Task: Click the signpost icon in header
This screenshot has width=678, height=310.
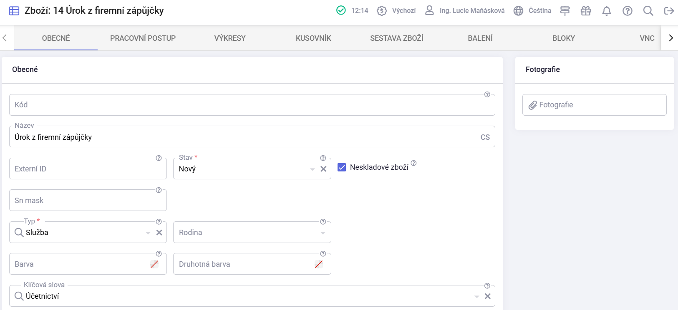Action: [565, 11]
